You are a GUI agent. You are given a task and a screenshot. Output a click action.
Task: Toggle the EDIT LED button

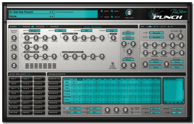102,11
